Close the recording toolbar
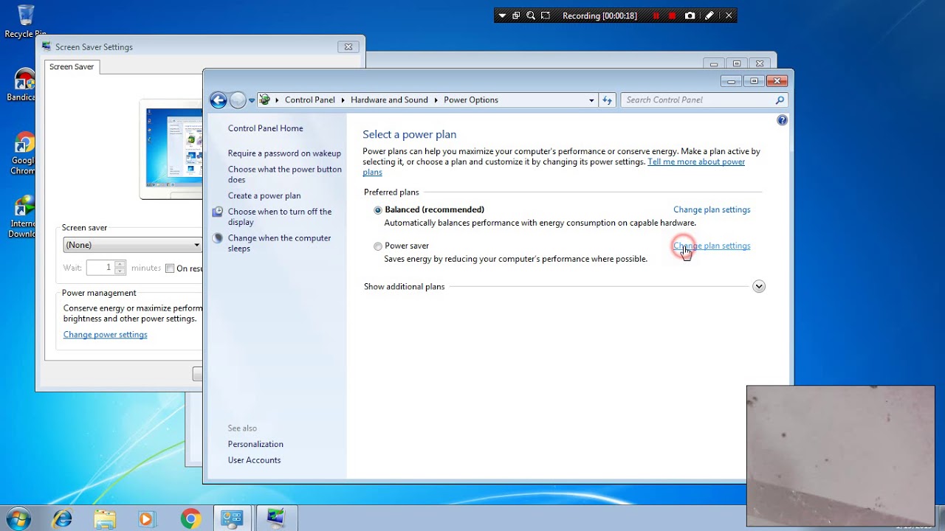 coord(729,15)
